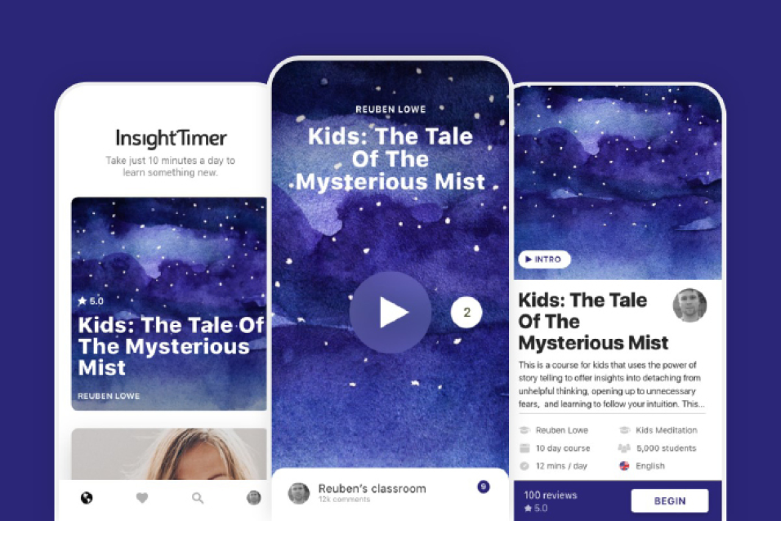Click the 5.0 star rating on course card

[x=91, y=301]
